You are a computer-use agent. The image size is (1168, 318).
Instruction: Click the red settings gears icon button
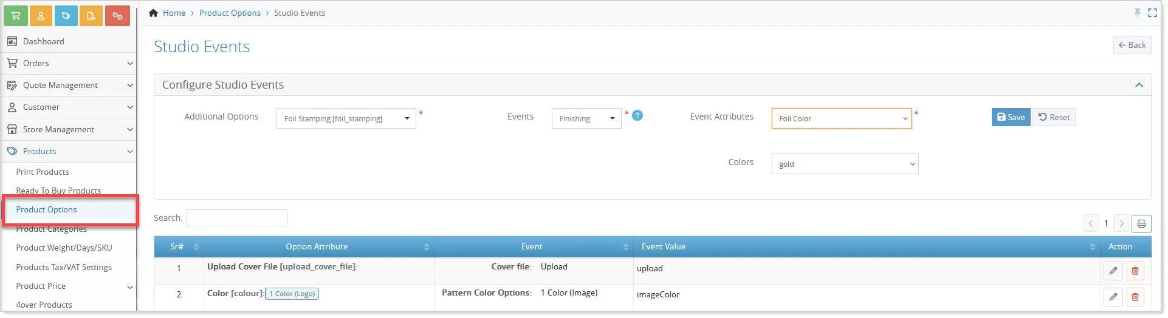pyautogui.click(x=117, y=16)
